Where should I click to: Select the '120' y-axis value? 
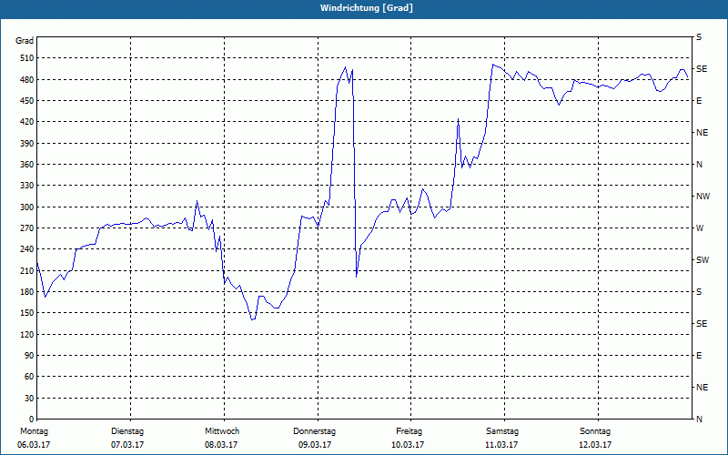coord(27,334)
